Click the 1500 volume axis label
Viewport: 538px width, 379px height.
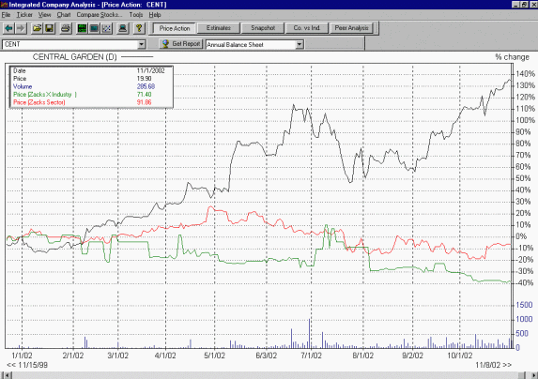[x=524, y=305]
